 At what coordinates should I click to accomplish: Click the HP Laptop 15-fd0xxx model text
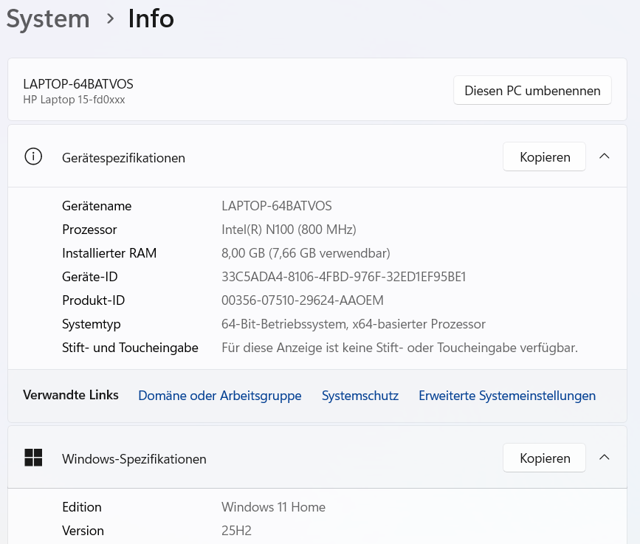[x=74, y=100]
